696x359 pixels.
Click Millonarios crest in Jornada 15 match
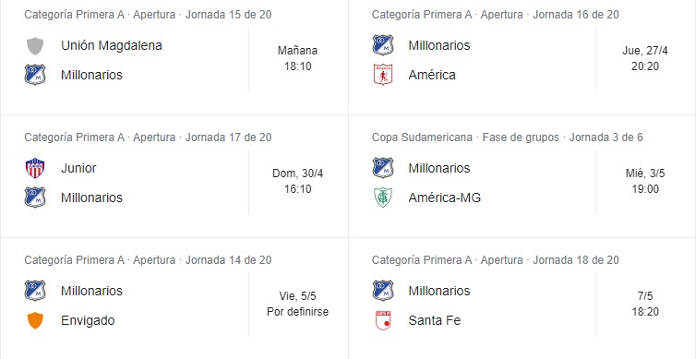(35, 75)
